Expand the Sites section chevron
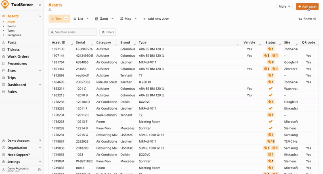The width and height of the screenshot is (323, 174). [40, 70]
